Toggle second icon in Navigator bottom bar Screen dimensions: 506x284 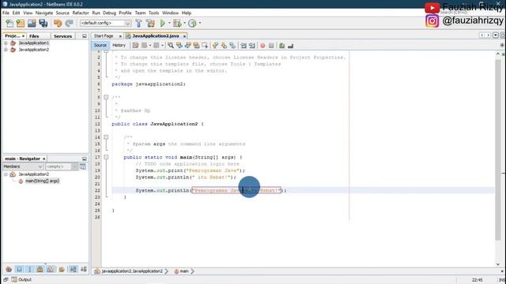click(x=19, y=269)
